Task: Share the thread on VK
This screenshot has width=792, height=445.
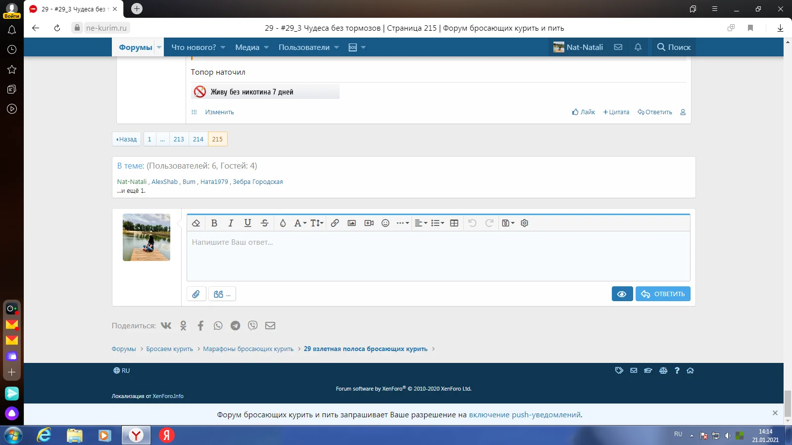Action: pos(166,325)
